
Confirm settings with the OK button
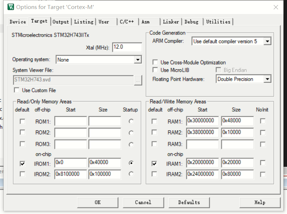[98, 203]
